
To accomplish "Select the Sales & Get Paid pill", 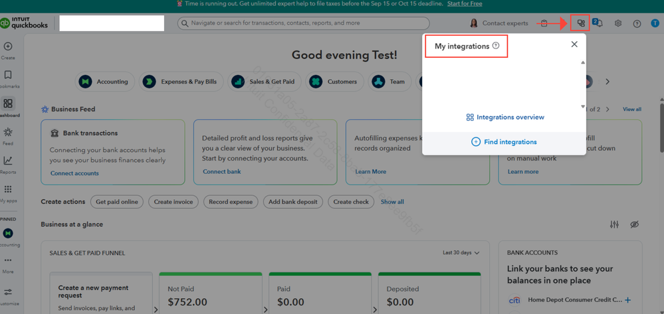I will [265, 82].
